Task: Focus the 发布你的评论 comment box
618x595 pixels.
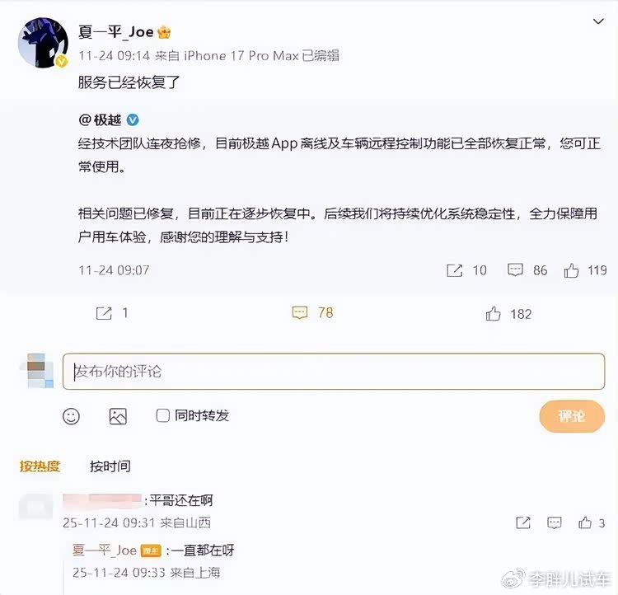Action: (334, 372)
